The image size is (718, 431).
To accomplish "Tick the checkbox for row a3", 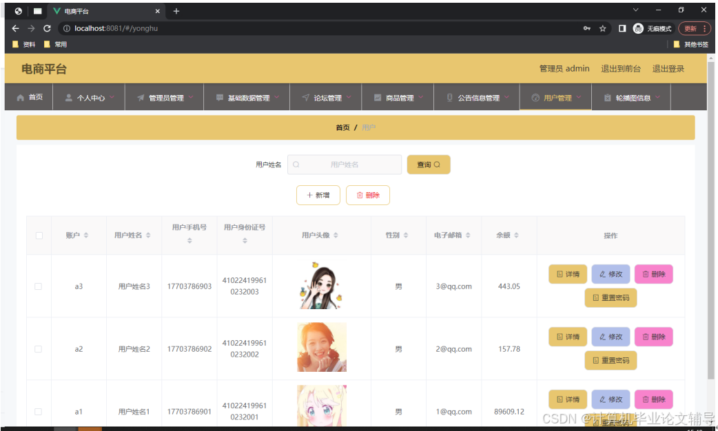I will click(x=39, y=286).
